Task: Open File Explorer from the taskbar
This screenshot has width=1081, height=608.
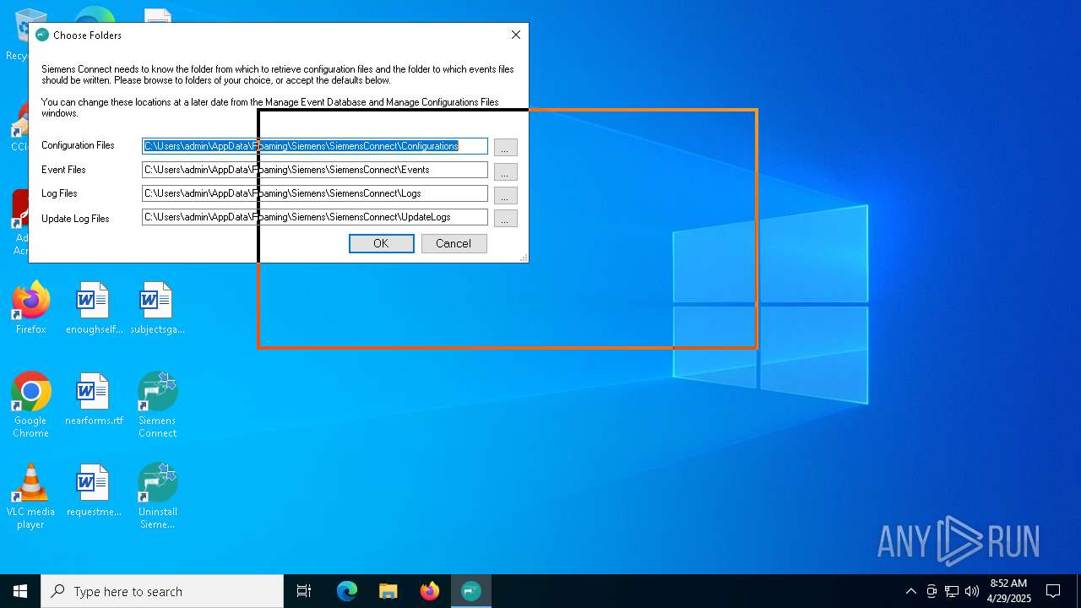Action: click(x=388, y=591)
